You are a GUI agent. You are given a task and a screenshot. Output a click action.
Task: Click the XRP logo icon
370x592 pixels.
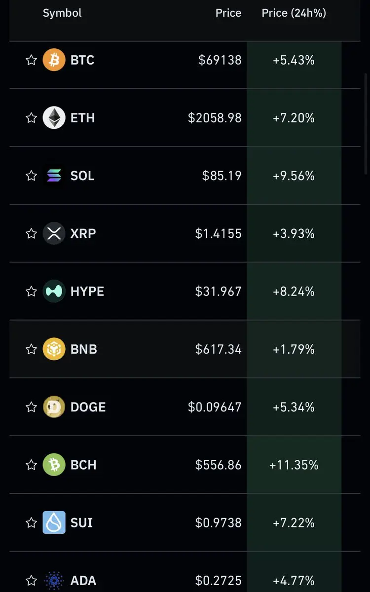pyautogui.click(x=54, y=233)
